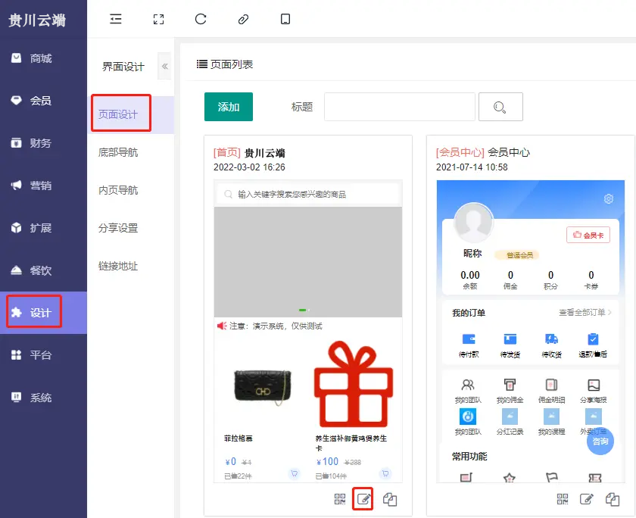Click settings gear in member center preview
The image size is (636, 518).
coord(609,198)
